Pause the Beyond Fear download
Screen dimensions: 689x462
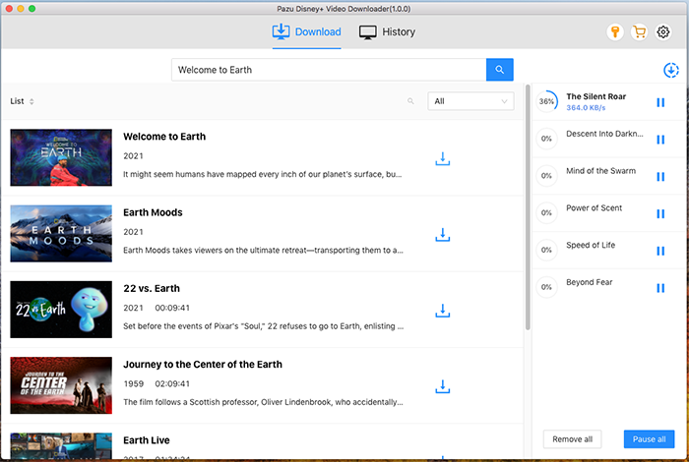(660, 288)
